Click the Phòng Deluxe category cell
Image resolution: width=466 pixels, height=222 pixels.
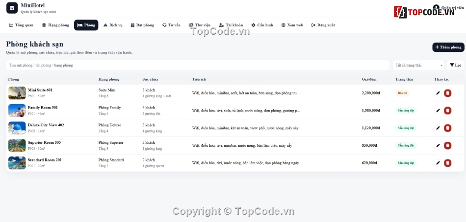pyautogui.click(x=110, y=125)
